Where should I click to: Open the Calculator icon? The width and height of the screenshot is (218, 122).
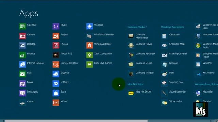[x=164, y=36]
